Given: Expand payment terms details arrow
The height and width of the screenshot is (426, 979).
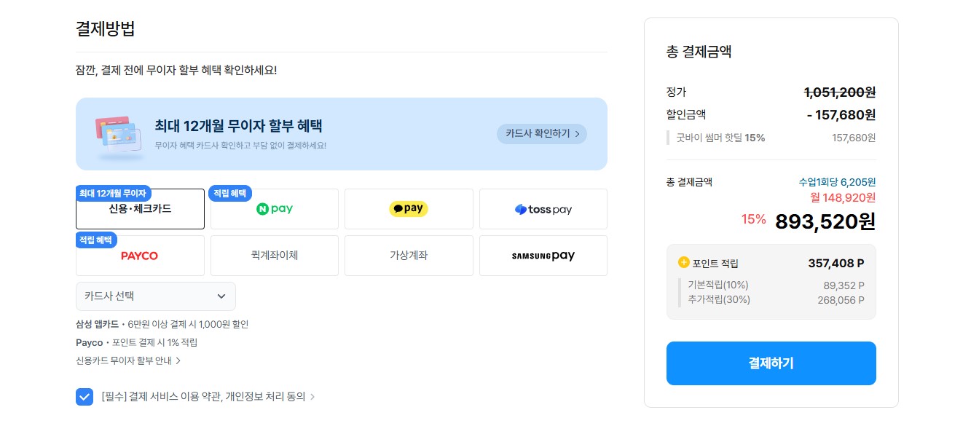Looking at the screenshot, I should coord(312,397).
